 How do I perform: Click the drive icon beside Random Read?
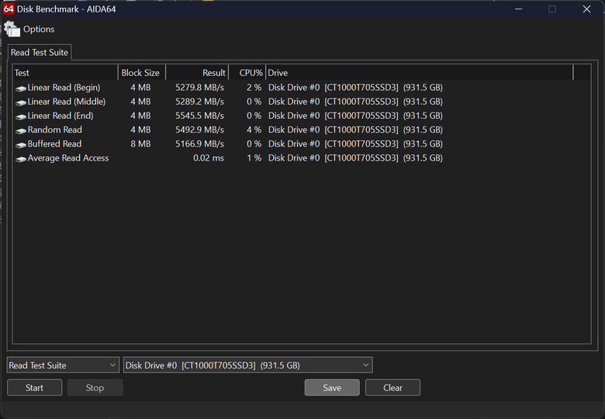(x=21, y=131)
